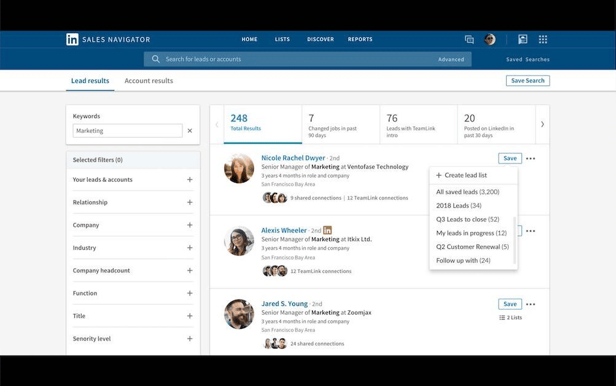Go to next stats with right chevron
Screen dimensions: 616x386
click(x=542, y=124)
